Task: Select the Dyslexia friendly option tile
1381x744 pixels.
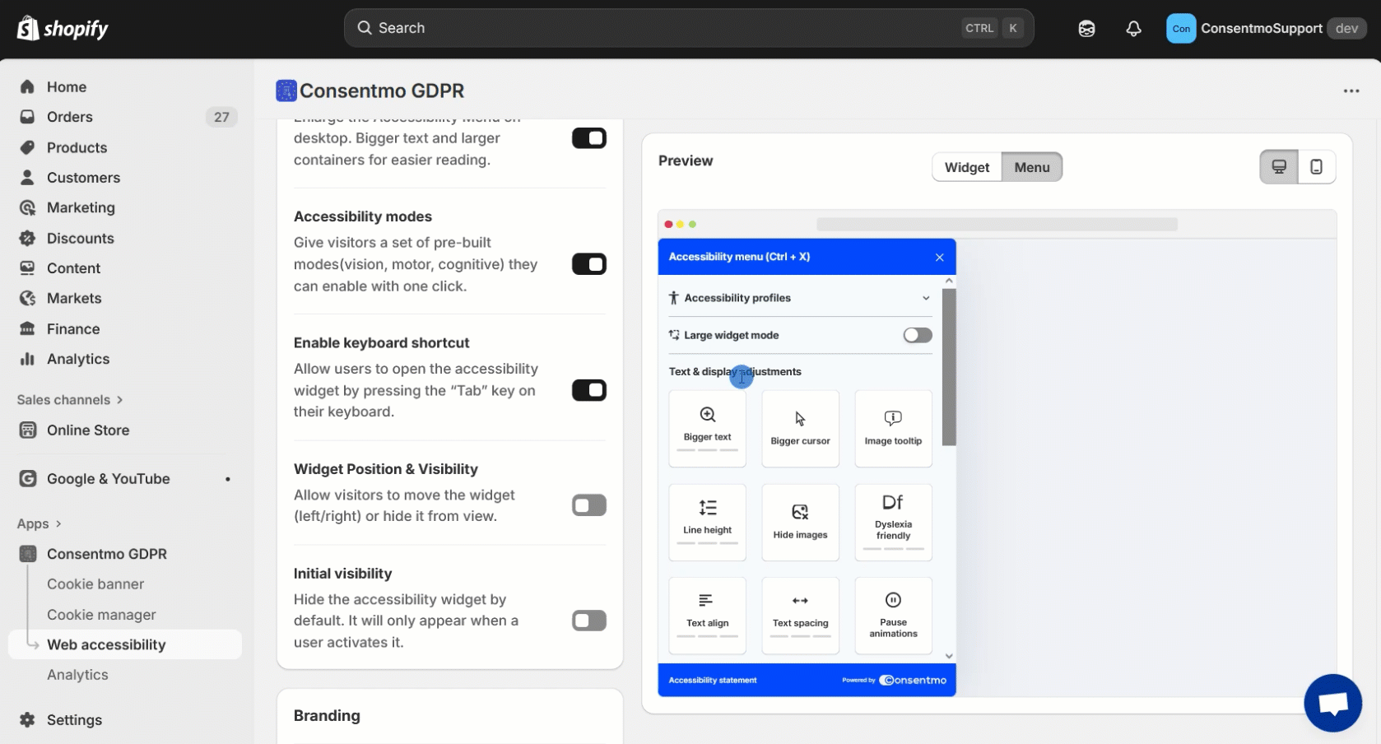Action: click(x=893, y=522)
